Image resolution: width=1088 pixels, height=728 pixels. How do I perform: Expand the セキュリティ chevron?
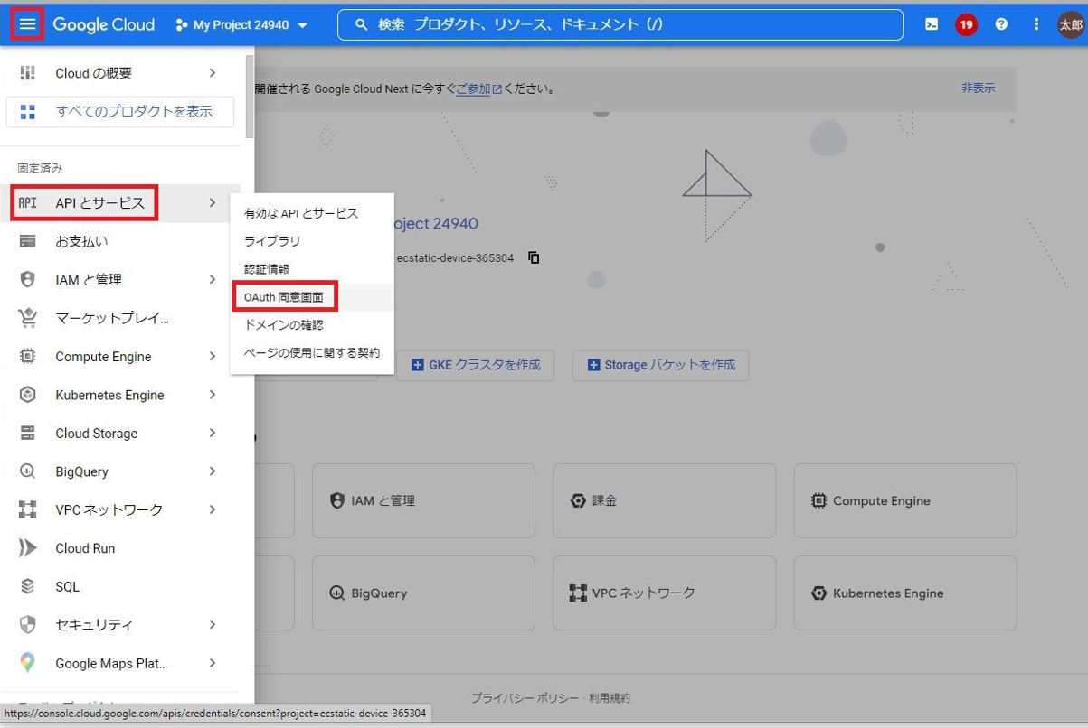pos(213,625)
